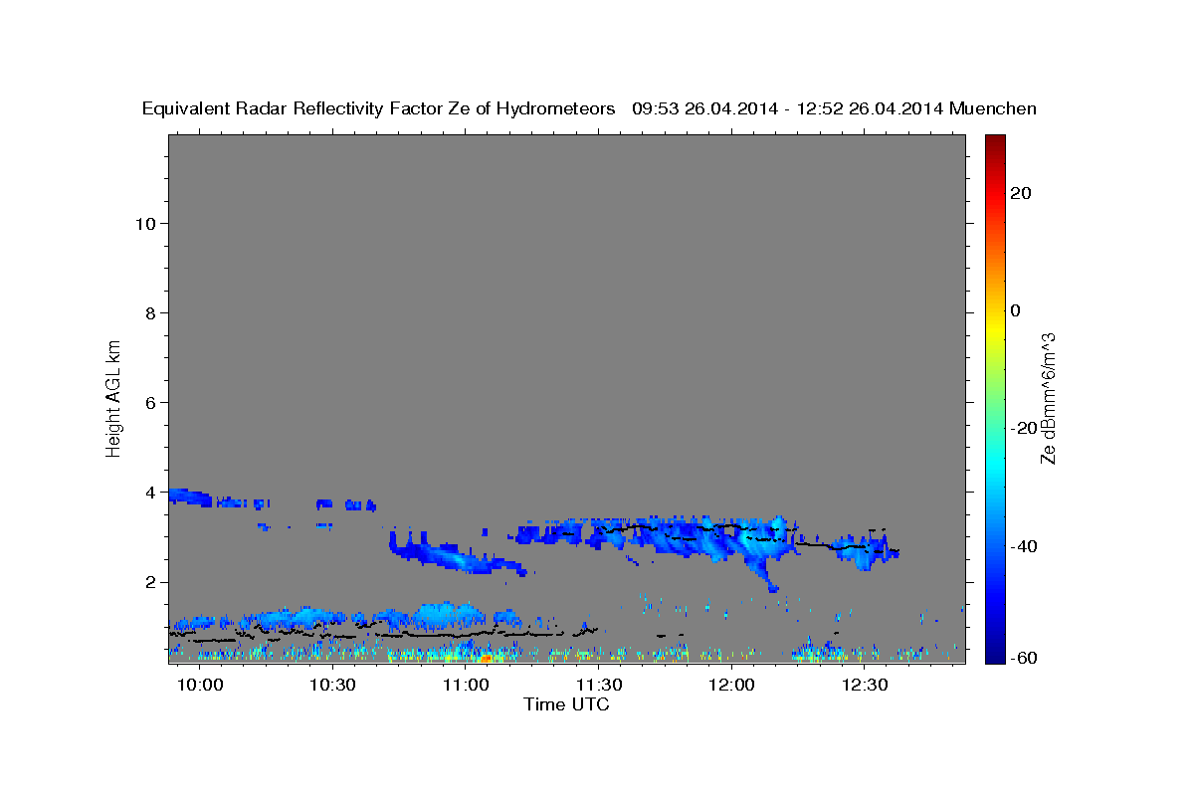The height and width of the screenshot is (796, 1194).
Task: Click the '12:52 26.04.2014' end time in the title
Action: (x=868, y=108)
